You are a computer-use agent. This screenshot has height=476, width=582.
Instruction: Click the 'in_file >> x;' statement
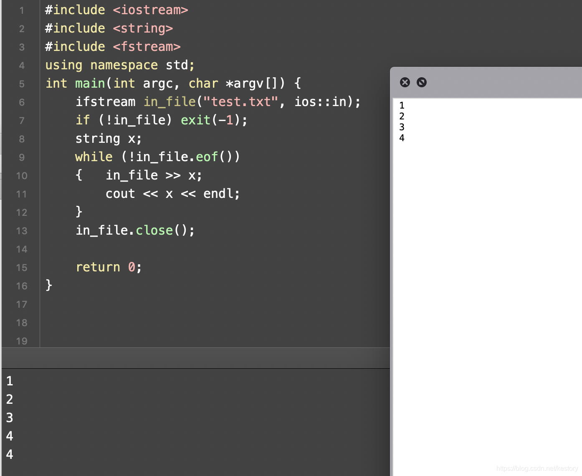coord(154,175)
